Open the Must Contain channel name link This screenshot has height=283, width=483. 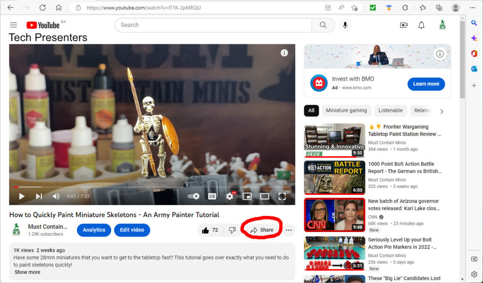[x=48, y=227]
